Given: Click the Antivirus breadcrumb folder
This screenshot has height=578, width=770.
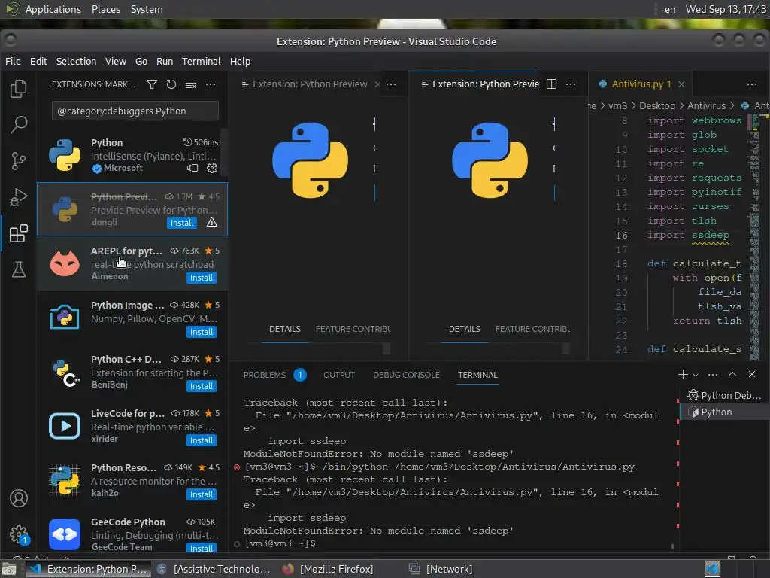Looking at the screenshot, I should [706, 105].
